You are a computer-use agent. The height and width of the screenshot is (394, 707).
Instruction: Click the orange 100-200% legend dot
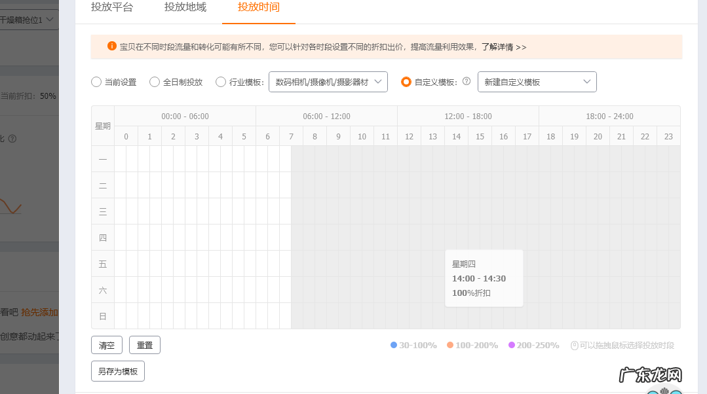pos(450,345)
